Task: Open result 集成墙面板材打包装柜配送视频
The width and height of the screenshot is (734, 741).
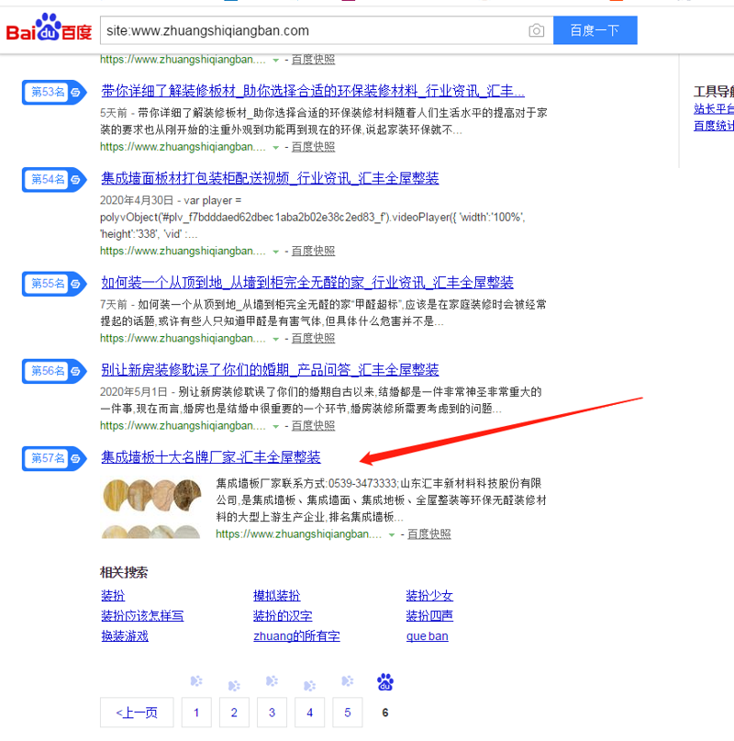Action: pyautogui.click(x=270, y=178)
